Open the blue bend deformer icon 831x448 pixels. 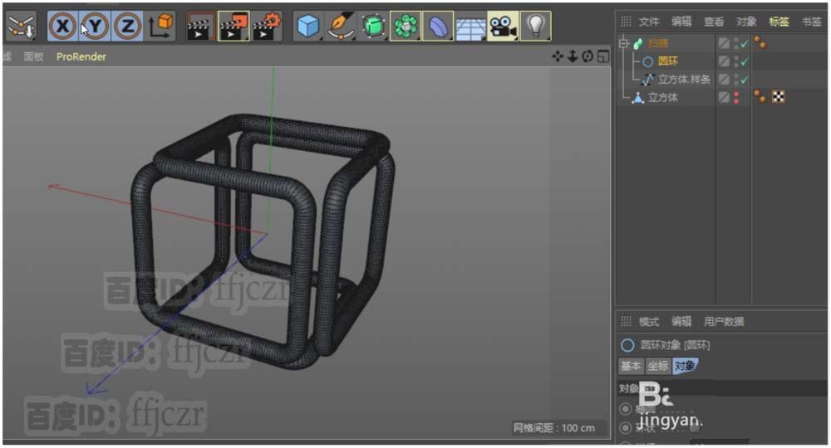click(x=438, y=26)
